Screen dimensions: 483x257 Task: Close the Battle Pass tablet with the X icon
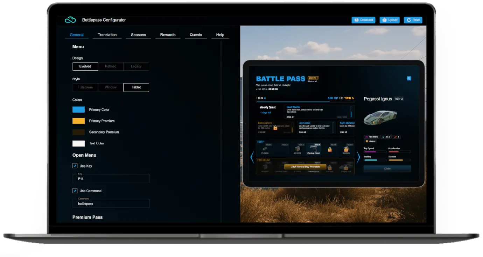point(409,78)
